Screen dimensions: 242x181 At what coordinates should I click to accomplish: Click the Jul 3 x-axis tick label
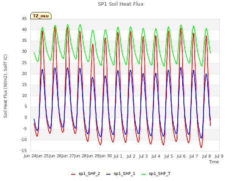[x=143, y=156]
